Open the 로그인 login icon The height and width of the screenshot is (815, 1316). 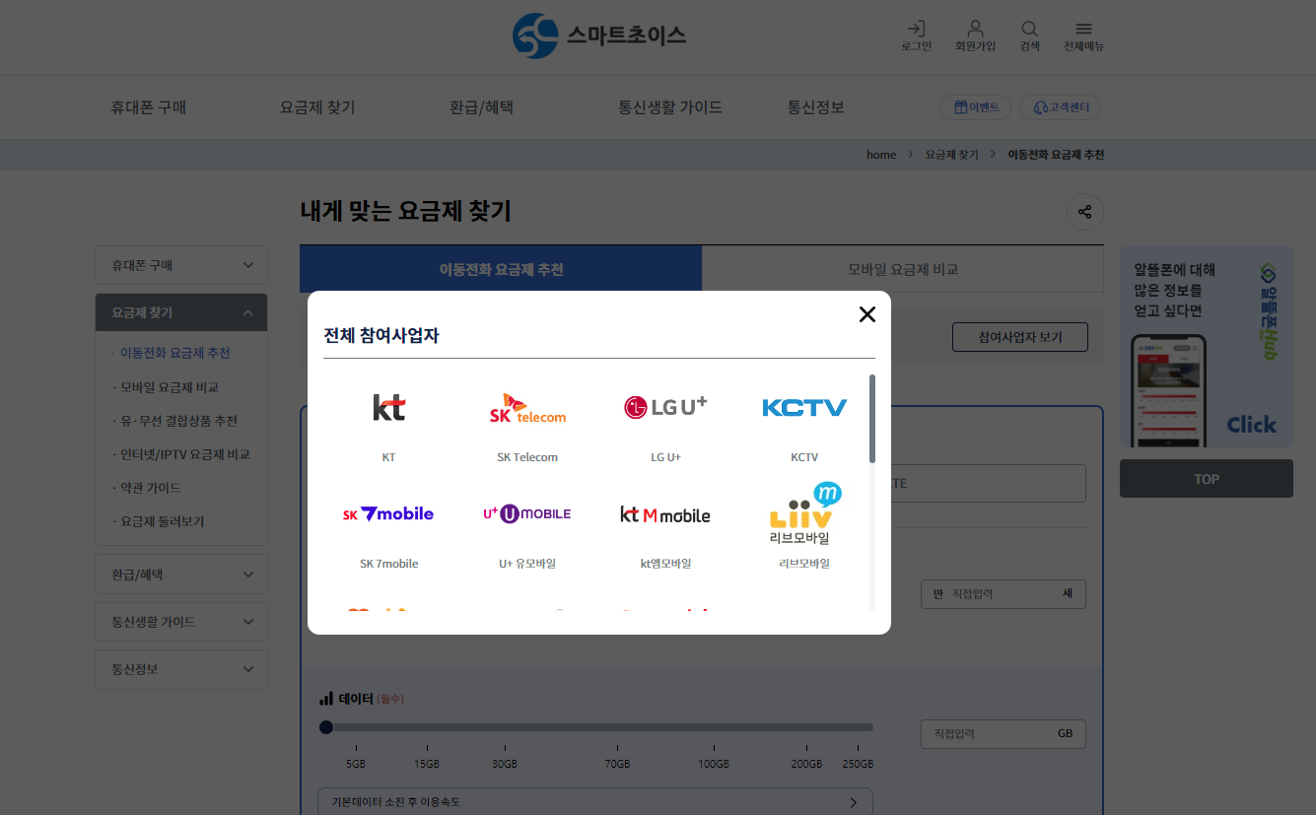916,35
